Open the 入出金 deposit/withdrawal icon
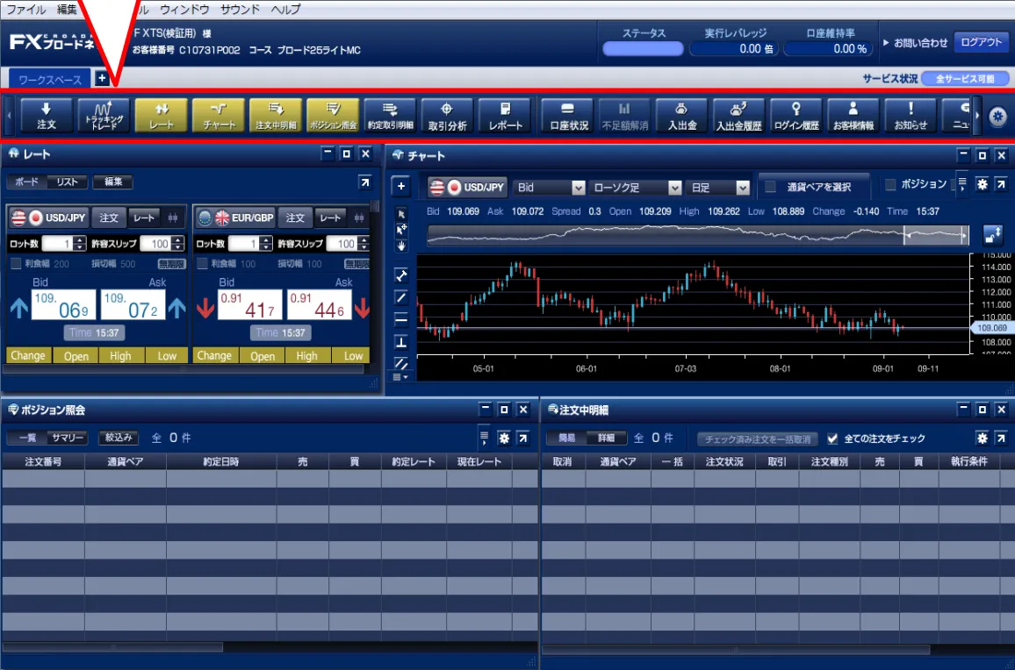This screenshot has width=1015, height=670. [681, 115]
